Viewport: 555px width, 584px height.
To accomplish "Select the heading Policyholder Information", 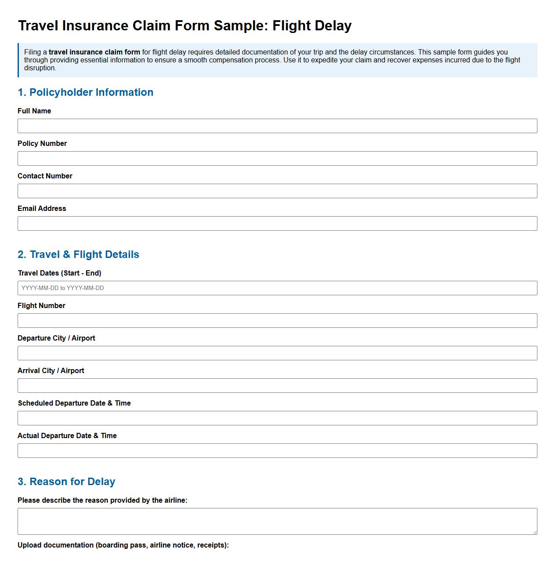I will (86, 92).
